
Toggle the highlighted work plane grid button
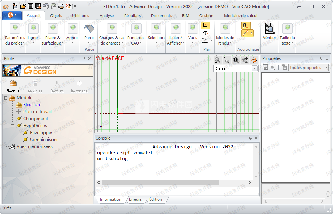(205, 25)
